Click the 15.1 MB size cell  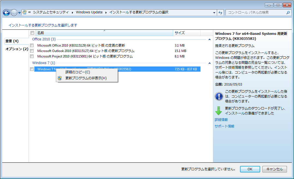pyautogui.click(x=180, y=51)
